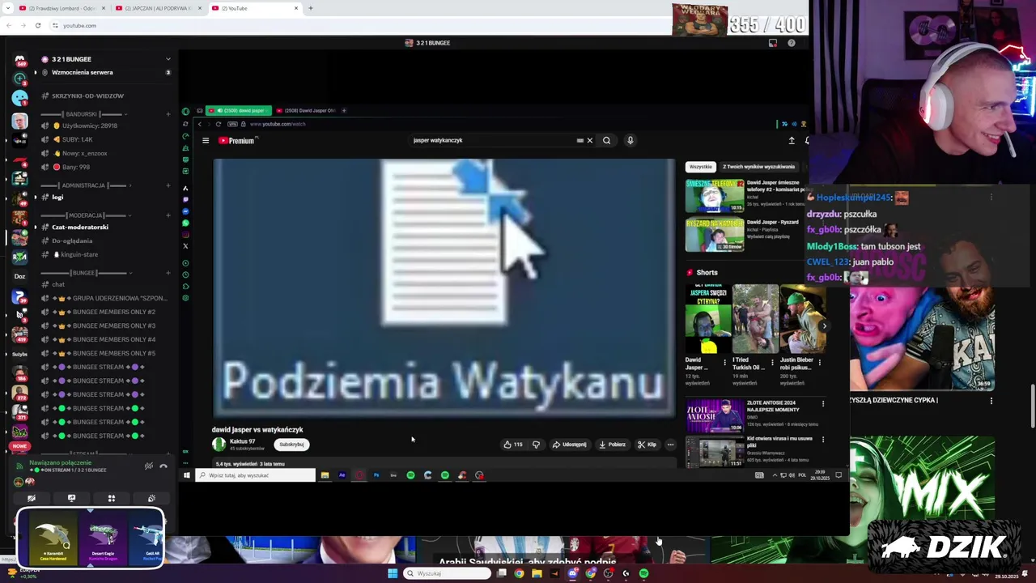The image size is (1036, 583).
Task: Open Google Chrome from the Windows taskbar
Action: coord(519,573)
